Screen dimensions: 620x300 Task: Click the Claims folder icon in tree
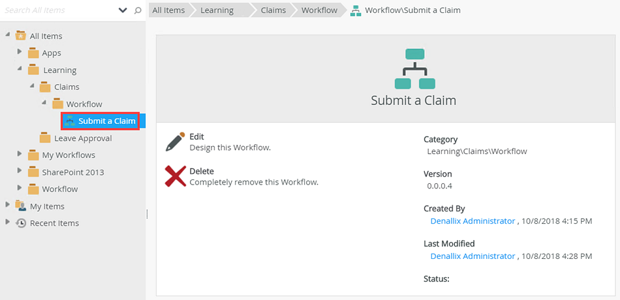click(45, 87)
